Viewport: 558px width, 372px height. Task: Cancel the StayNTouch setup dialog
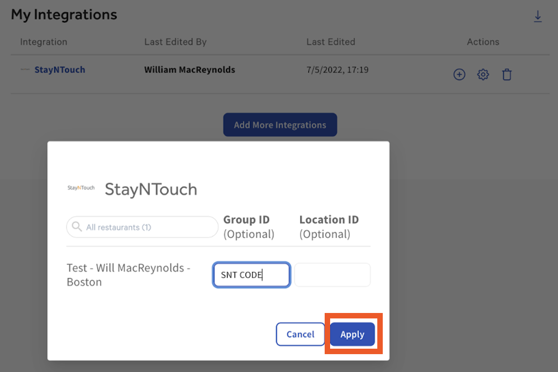300,334
